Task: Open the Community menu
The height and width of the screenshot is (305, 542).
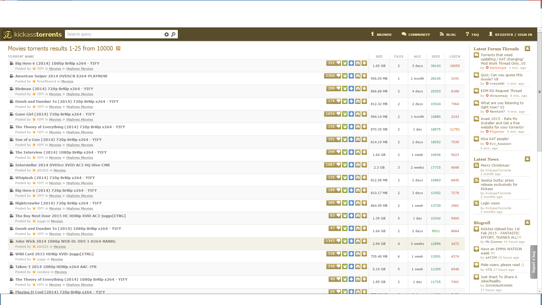Action: (416, 34)
